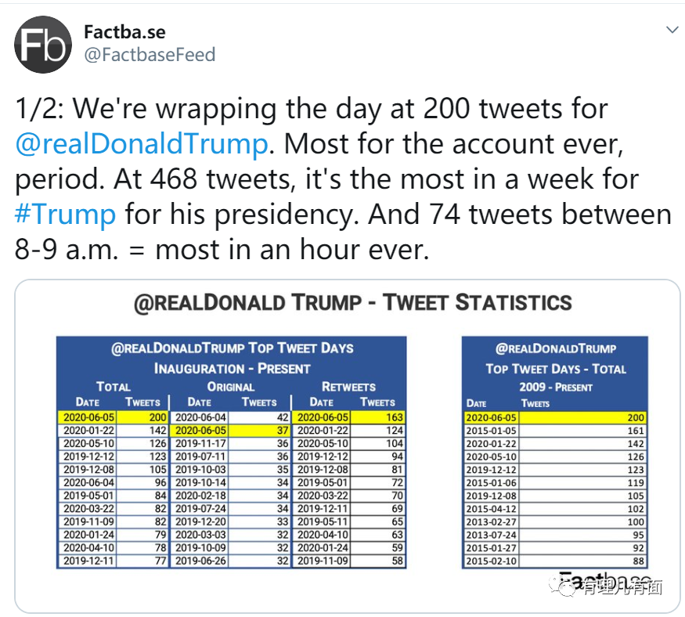Click the Retweets column header
Screen dimensions: 685x617
[348, 387]
